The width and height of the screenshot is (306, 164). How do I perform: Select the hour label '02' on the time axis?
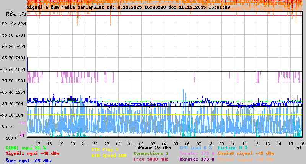pyautogui.click(x=141, y=144)
